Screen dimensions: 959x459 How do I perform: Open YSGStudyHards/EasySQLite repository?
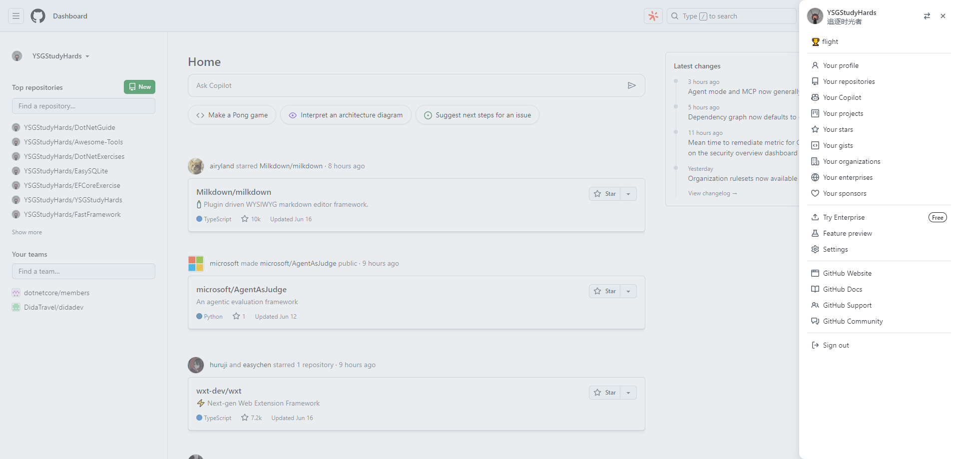66,171
